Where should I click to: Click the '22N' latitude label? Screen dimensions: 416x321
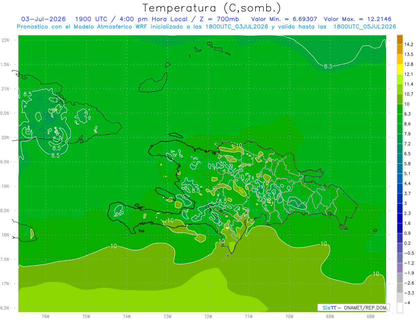click(6, 40)
